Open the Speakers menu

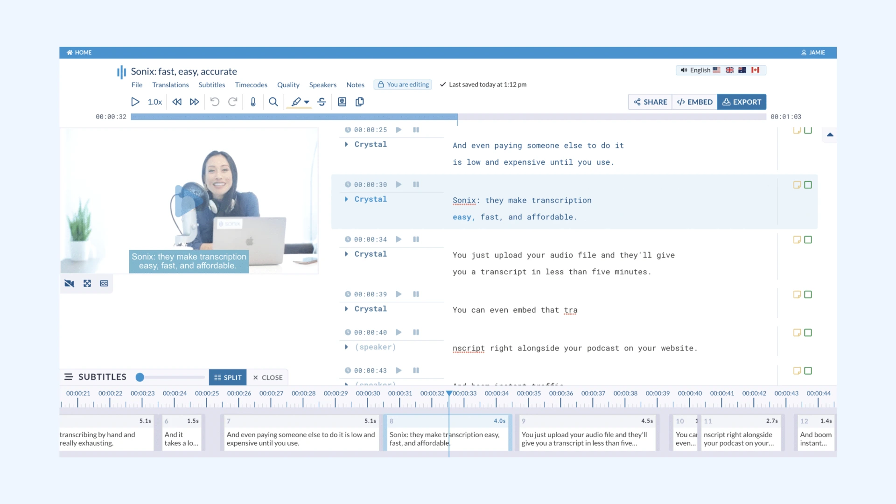[x=322, y=84]
